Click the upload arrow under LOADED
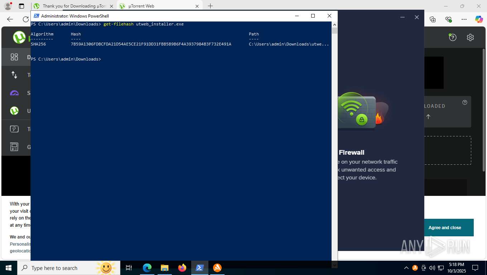This screenshot has width=487, height=275. tap(428, 116)
